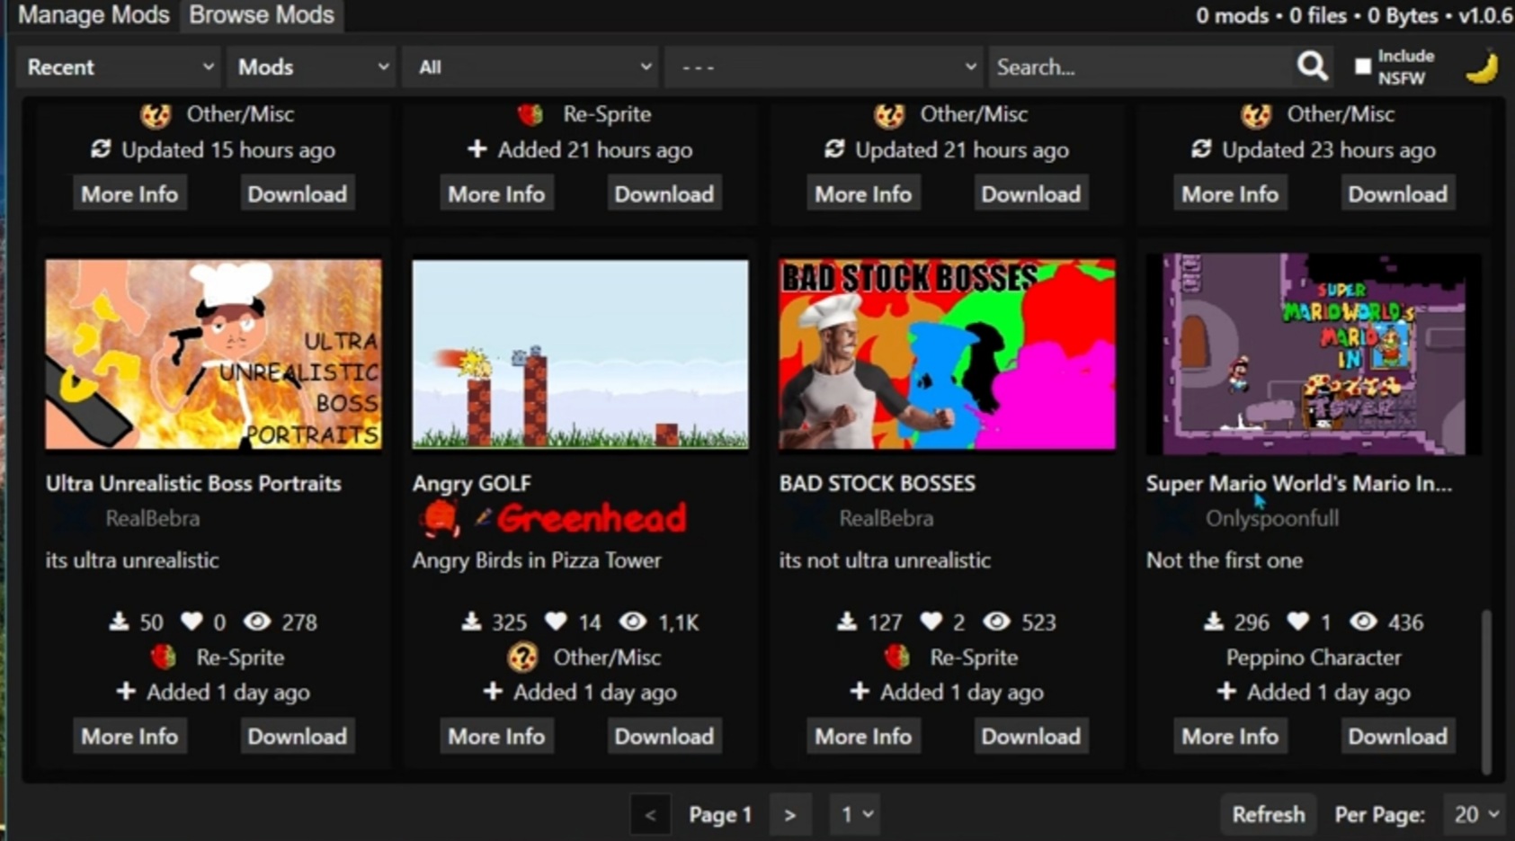Open the Super Mario World's Mario thumbnail

[1314, 354]
